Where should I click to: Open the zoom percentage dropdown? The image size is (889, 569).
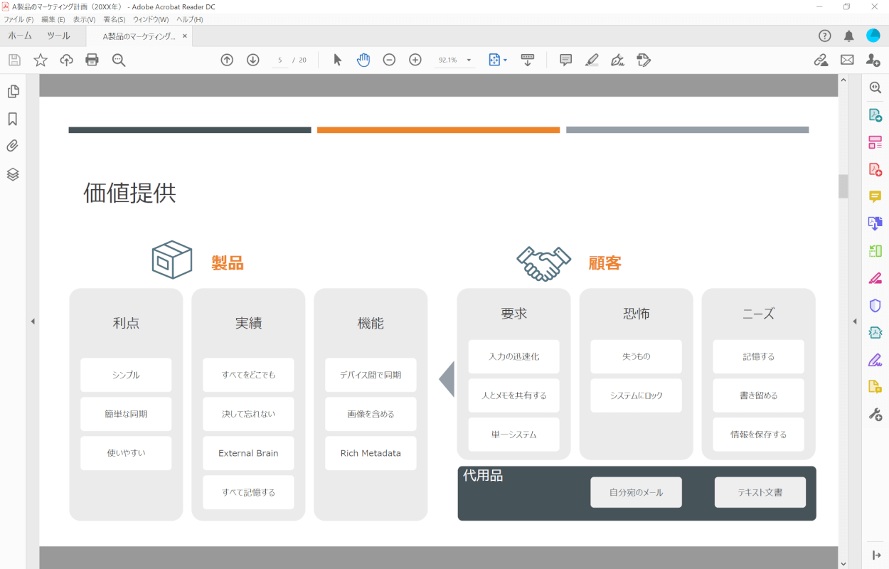469,60
